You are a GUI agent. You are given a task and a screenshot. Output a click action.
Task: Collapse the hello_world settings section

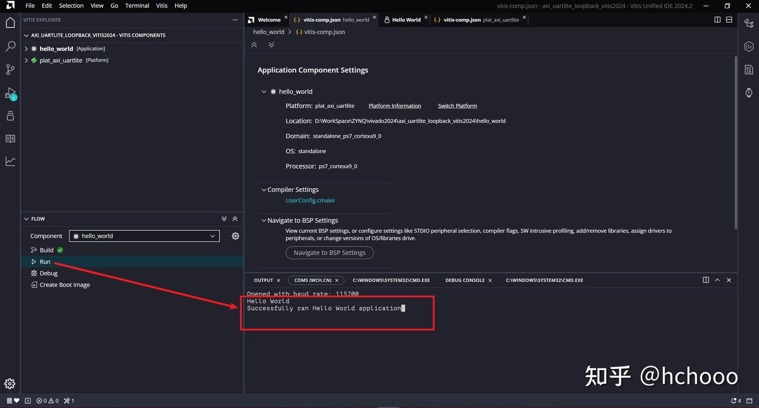tap(264, 92)
